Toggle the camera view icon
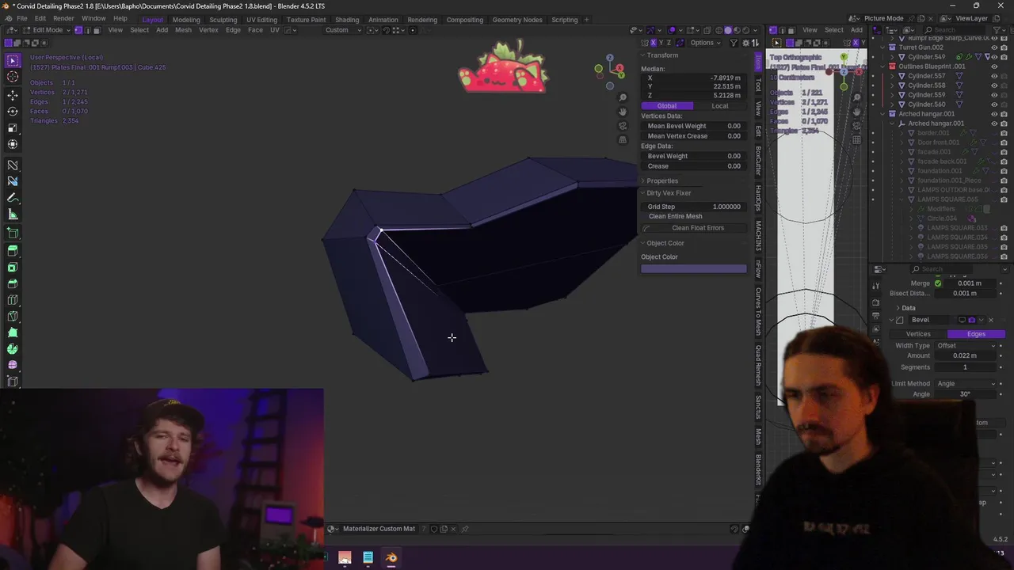The image size is (1014, 570). [623, 126]
